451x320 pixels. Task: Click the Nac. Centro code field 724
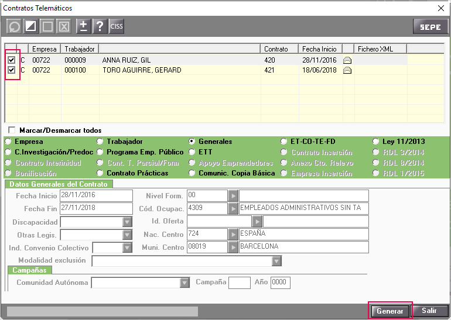point(207,235)
